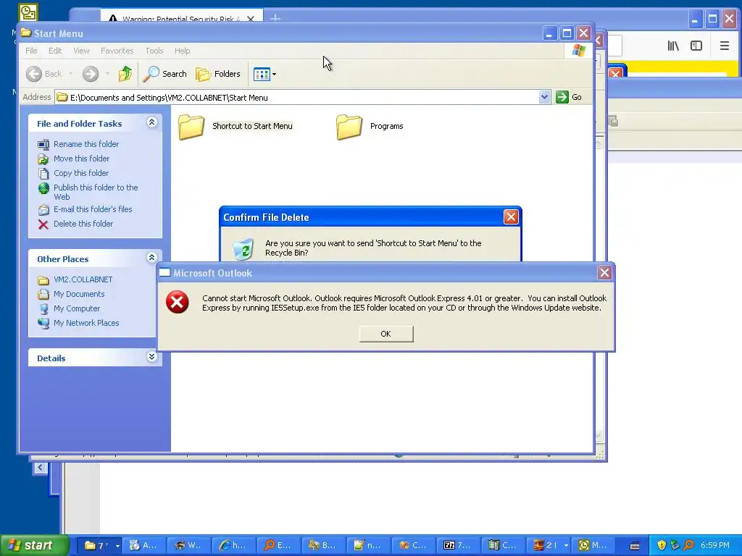Toggle the Firefox sidebar icon
The width and height of the screenshot is (742, 556).
[696, 46]
